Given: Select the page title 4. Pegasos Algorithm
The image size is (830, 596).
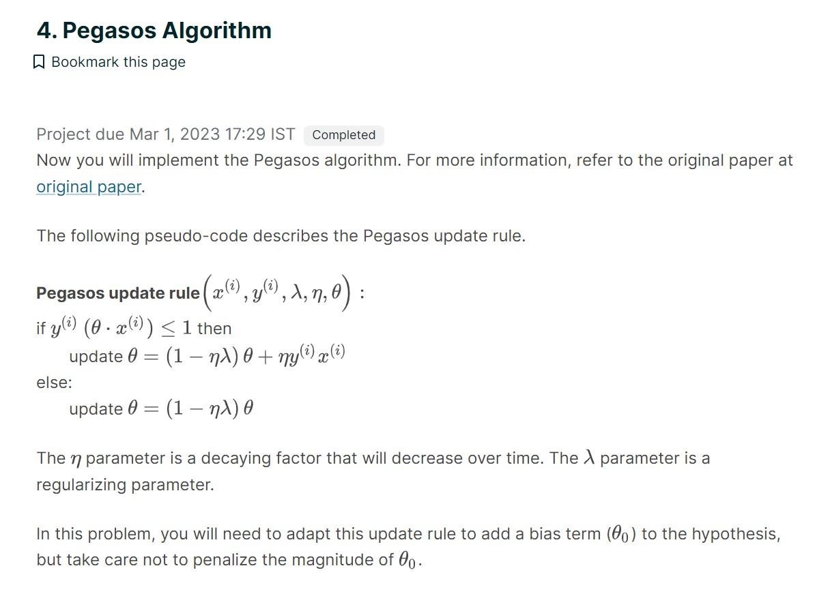Looking at the screenshot, I should click(x=154, y=30).
